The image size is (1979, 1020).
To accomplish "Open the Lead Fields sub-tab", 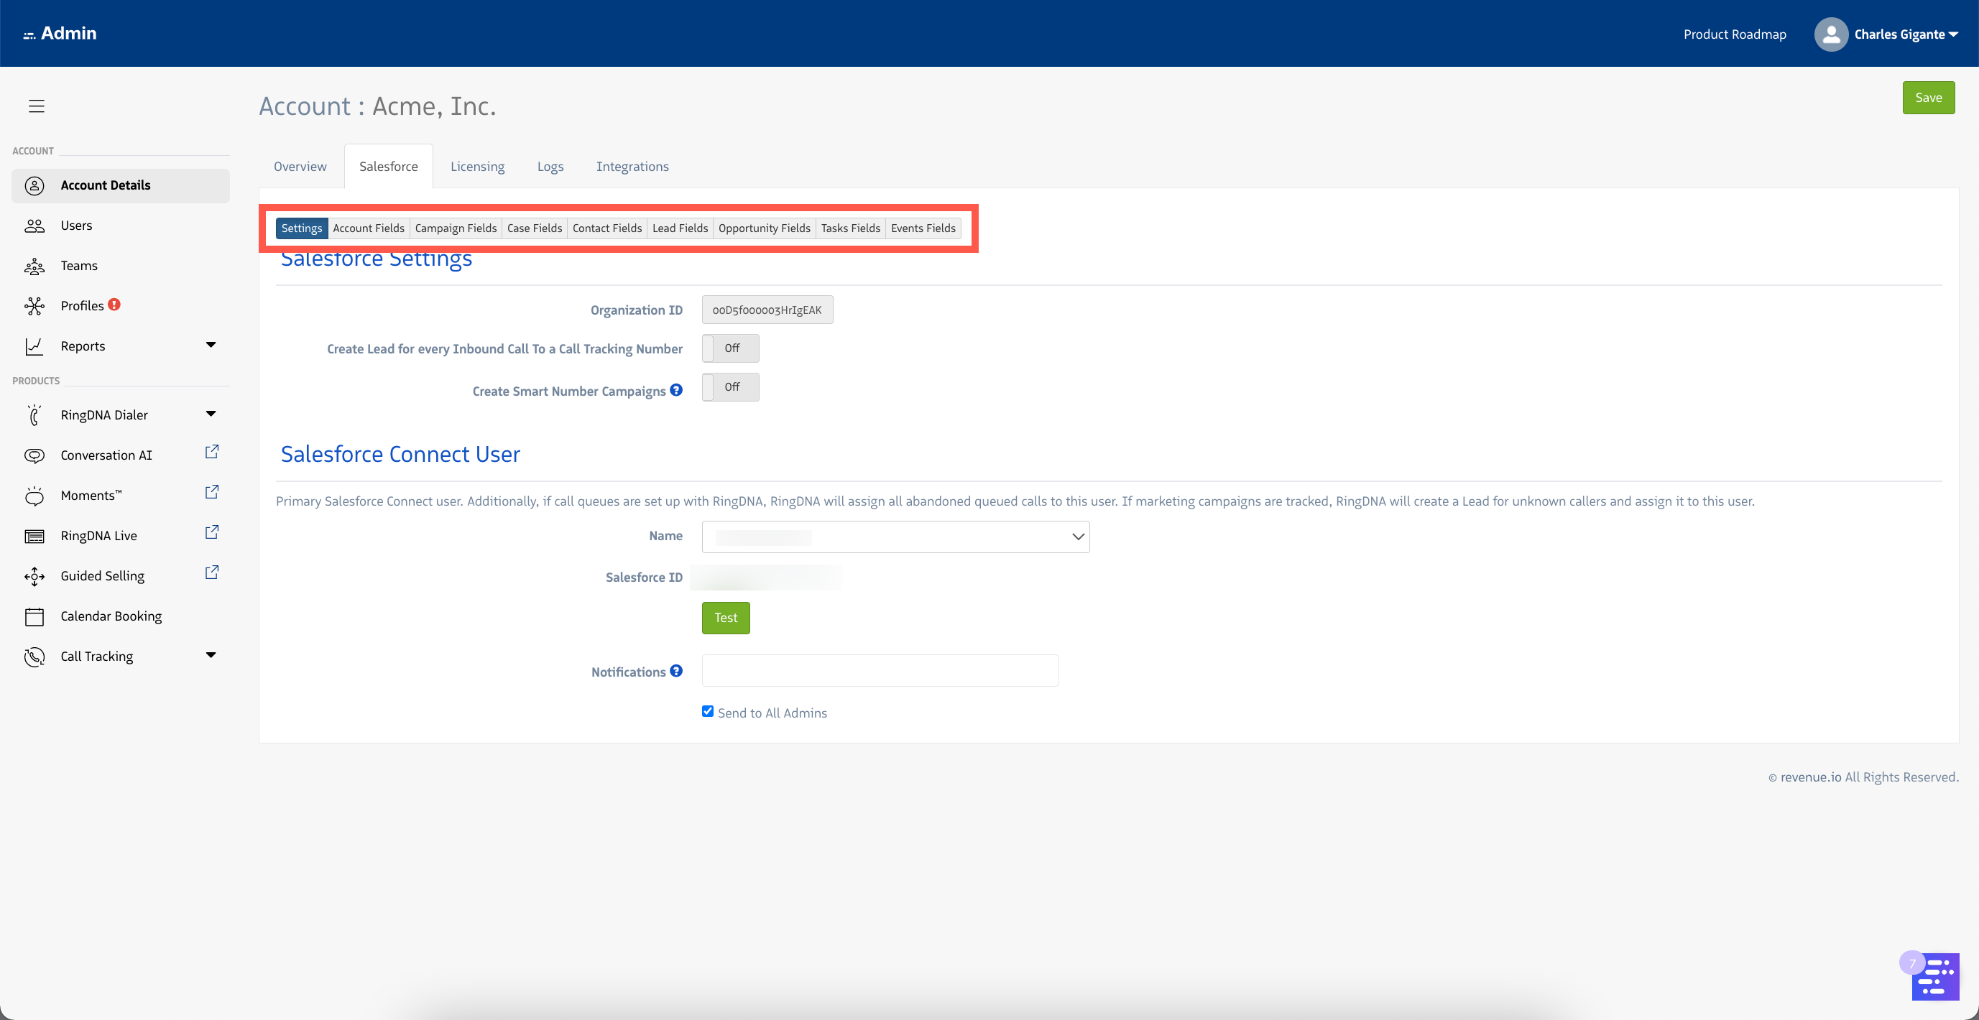I will tap(680, 228).
